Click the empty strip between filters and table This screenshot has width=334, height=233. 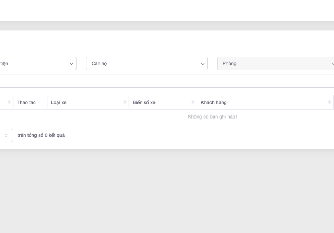[x=167, y=81]
